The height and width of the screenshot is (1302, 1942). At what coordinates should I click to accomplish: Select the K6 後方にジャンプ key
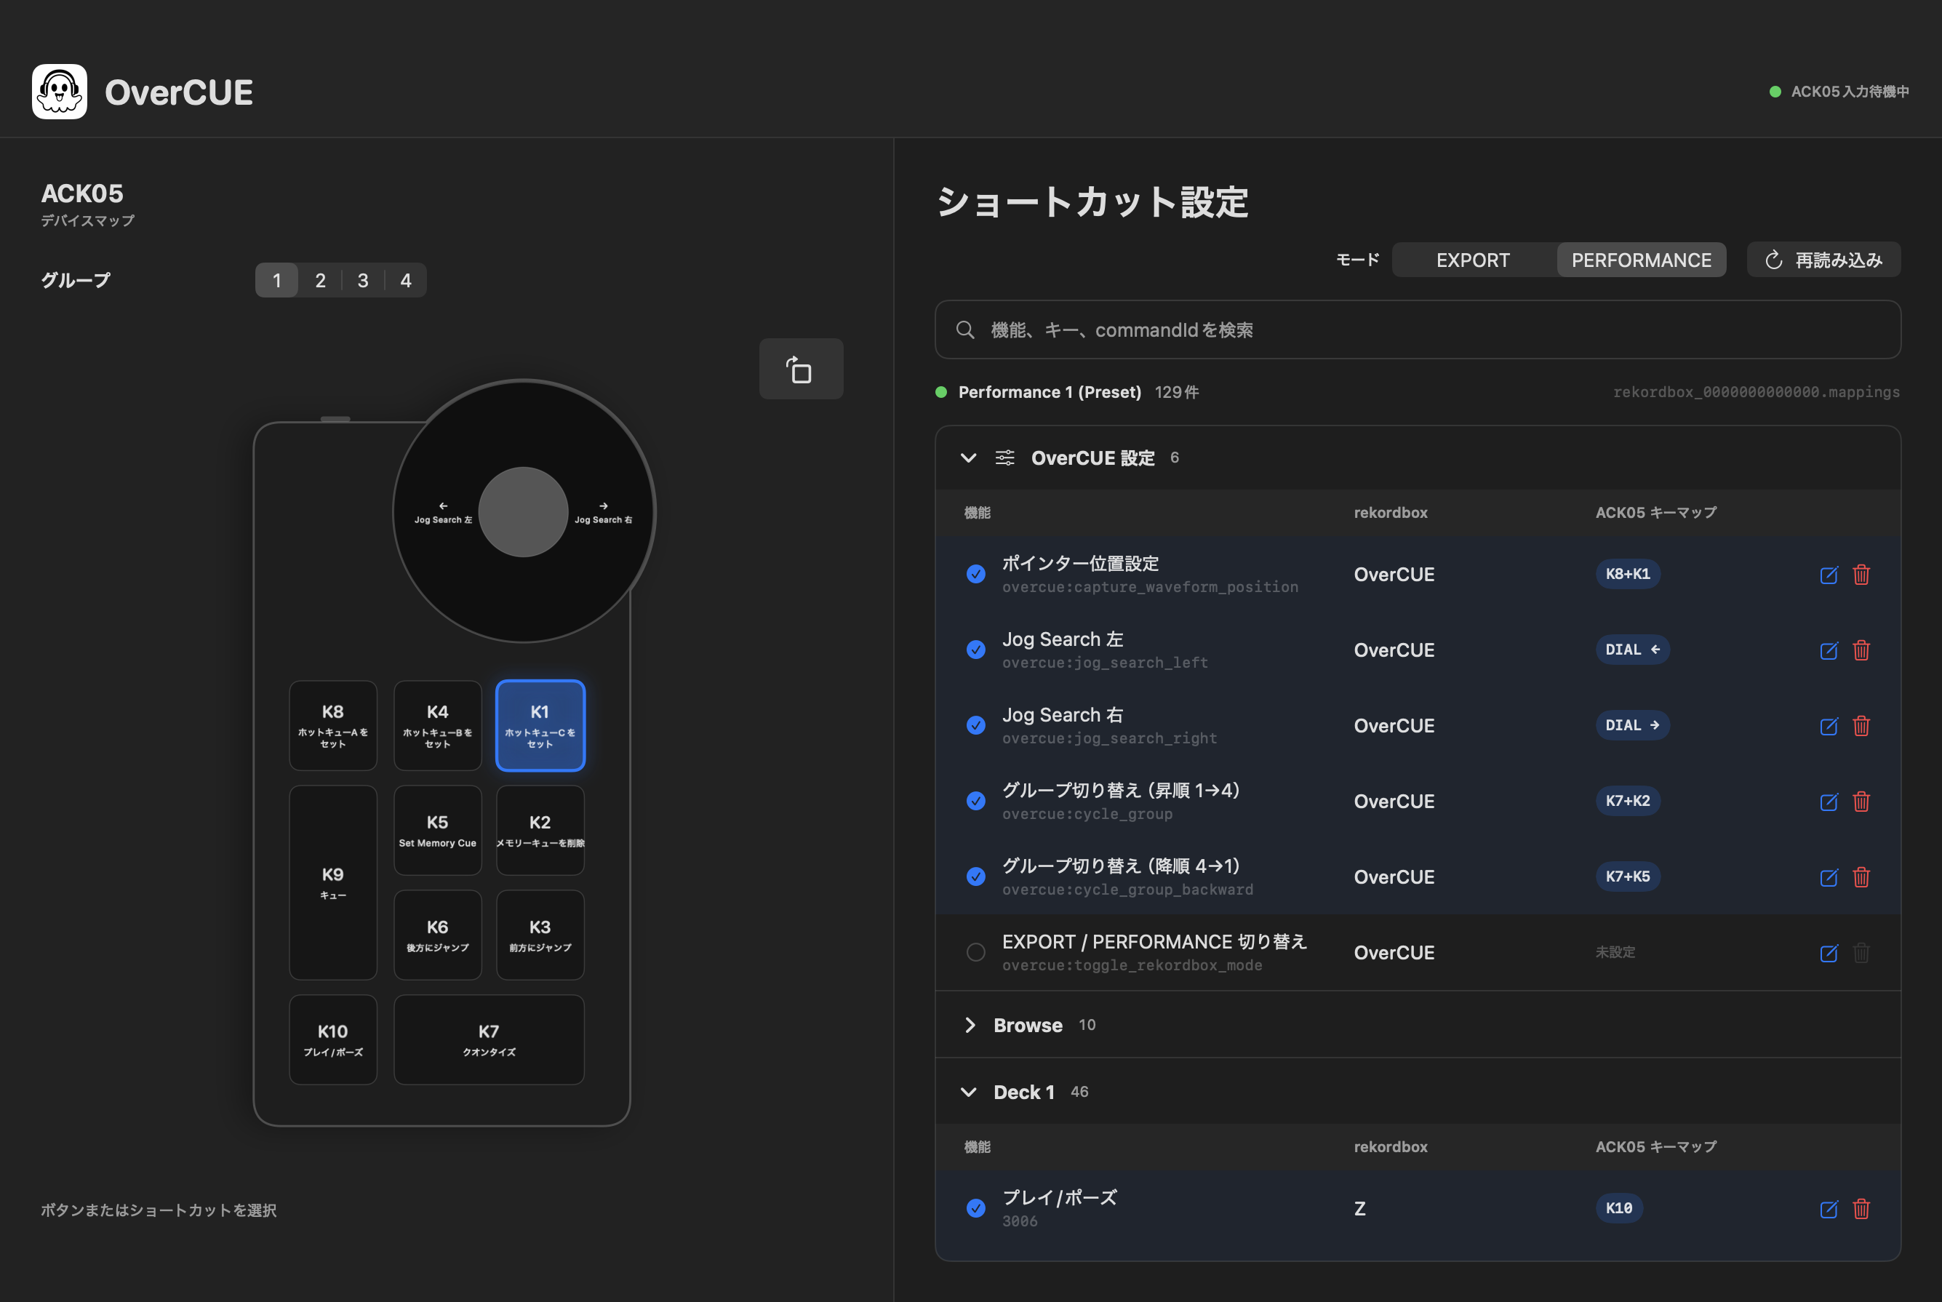pos(438,935)
